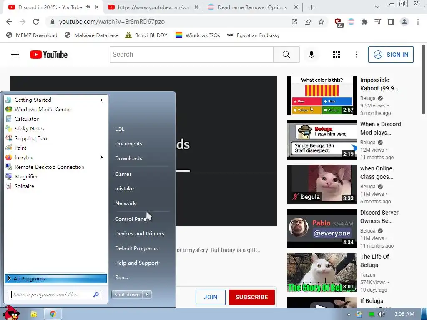The height and width of the screenshot is (320, 427).
Task: Open Documents folder link
Action: (128, 144)
